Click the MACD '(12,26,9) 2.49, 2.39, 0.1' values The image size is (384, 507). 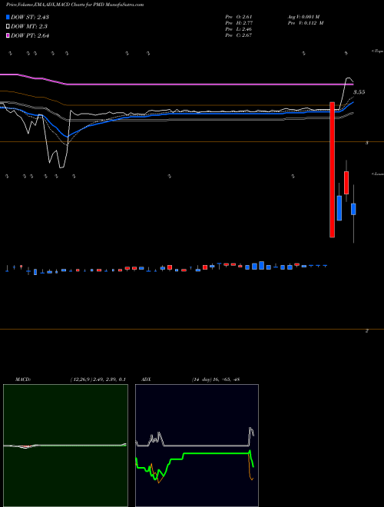pos(98,379)
